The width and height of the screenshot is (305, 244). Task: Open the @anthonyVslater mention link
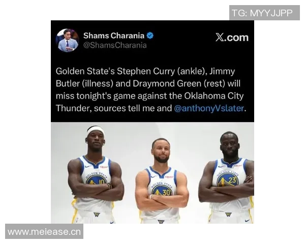point(209,108)
